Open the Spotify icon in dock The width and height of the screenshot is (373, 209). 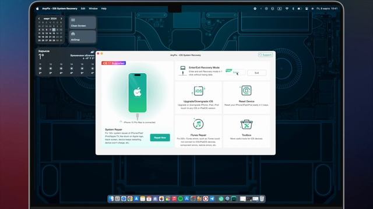coord(180,199)
